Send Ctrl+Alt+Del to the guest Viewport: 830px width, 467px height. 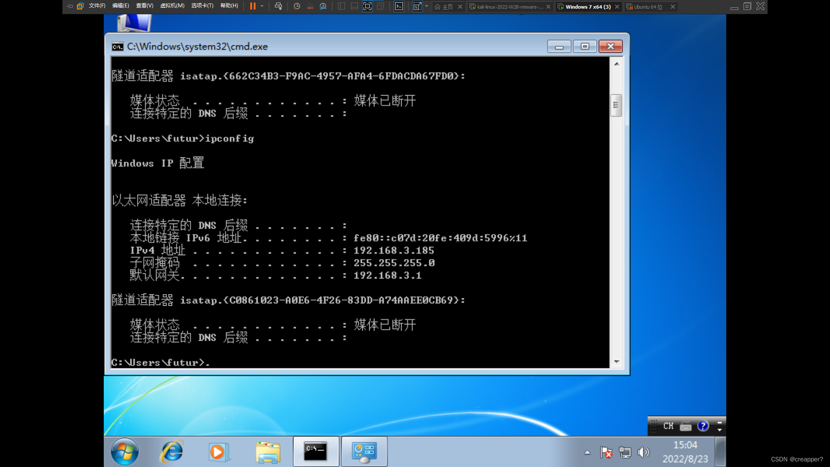(279, 6)
